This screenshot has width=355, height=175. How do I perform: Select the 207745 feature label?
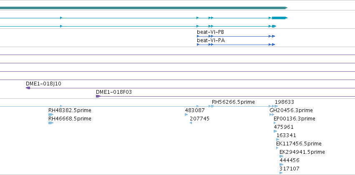tap(199, 119)
